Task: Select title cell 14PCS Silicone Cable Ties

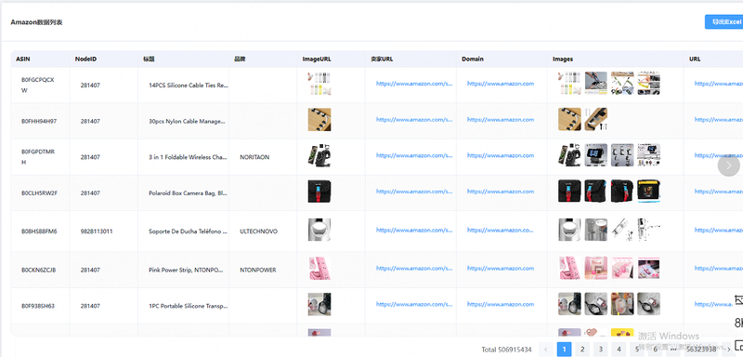Action: pyautogui.click(x=189, y=86)
